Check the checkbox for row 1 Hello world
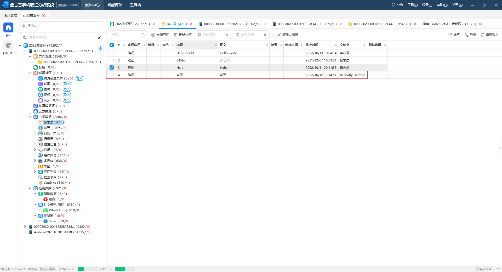The image size is (502, 272). (x=112, y=53)
